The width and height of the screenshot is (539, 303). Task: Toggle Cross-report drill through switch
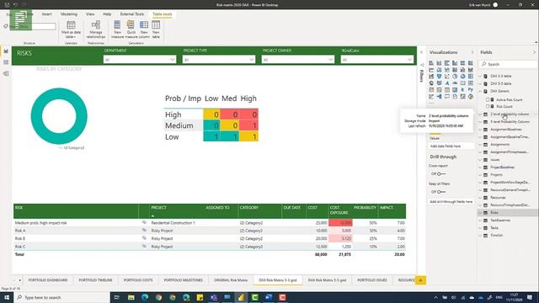pyautogui.click(x=440, y=174)
